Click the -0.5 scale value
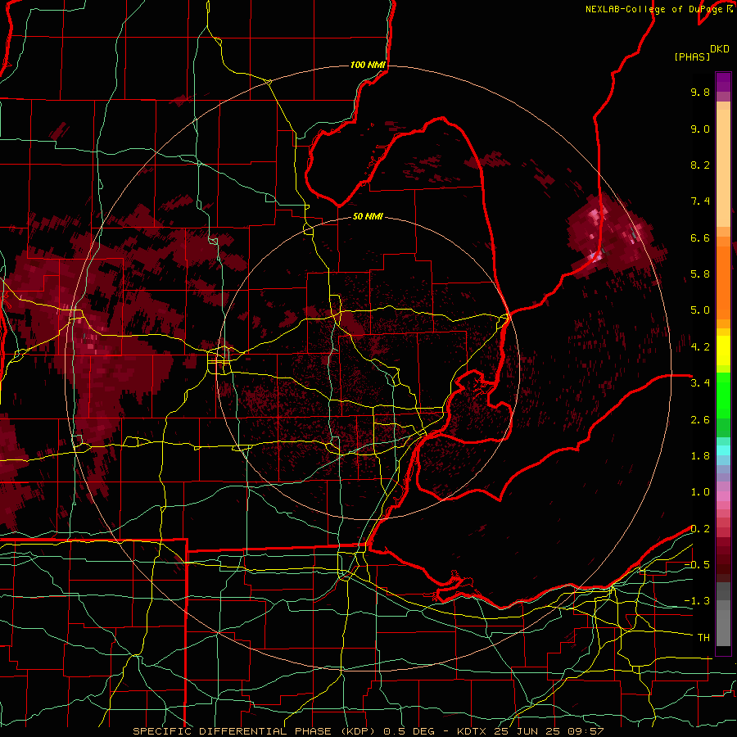Image resolution: width=737 pixels, height=737 pixels. (x=697, y=565)
